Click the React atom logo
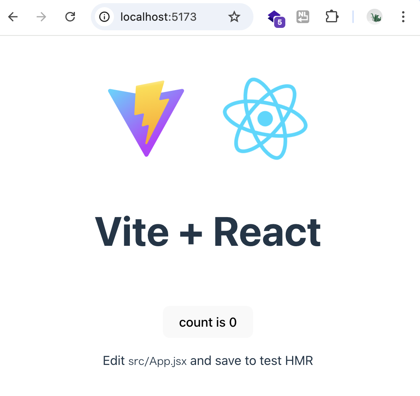Screen dimensions: 420x396 (x=265, y=118)
